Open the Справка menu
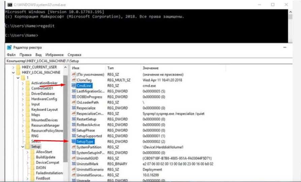 74,54
